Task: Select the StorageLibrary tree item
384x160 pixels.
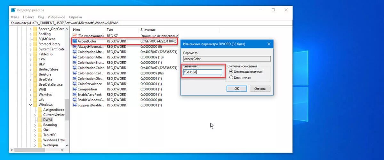Action: (x=49, y=44)
